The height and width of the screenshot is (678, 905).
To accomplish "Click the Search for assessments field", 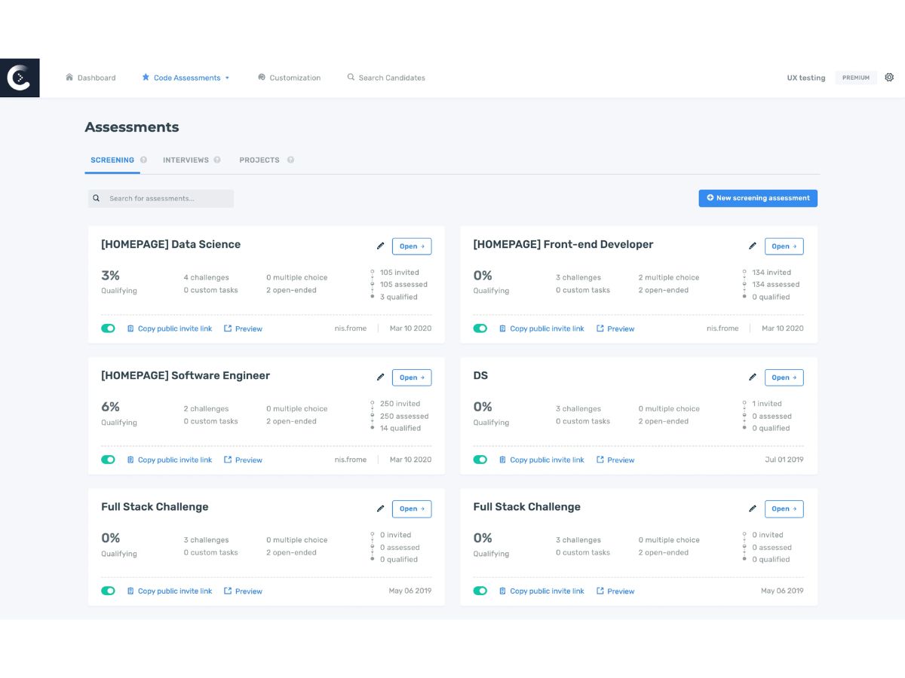I will (161, 198).
